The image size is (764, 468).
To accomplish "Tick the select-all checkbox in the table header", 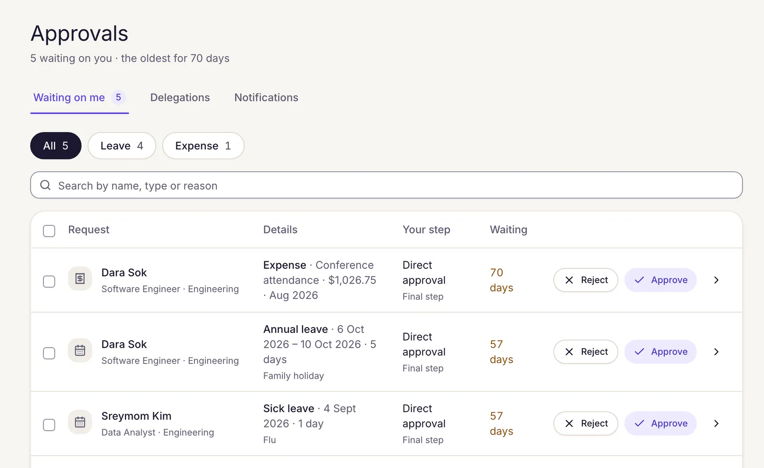I will click(x=49, y=231).
